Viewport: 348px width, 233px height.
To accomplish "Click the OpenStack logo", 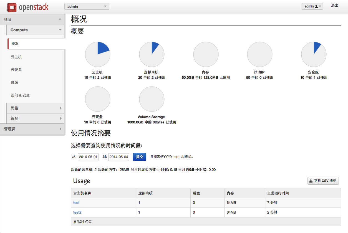I will [x=28, y=7].
